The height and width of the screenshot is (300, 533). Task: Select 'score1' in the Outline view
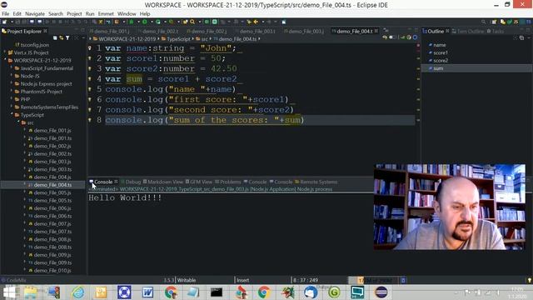(441, 52)
